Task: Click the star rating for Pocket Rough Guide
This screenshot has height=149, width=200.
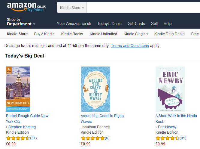Action: tap(18, 138)
